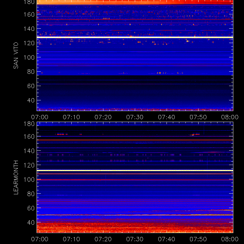Select the 160 frequency label on San Vito plot
Screen dimensions: 244x244
coord(29,14)
